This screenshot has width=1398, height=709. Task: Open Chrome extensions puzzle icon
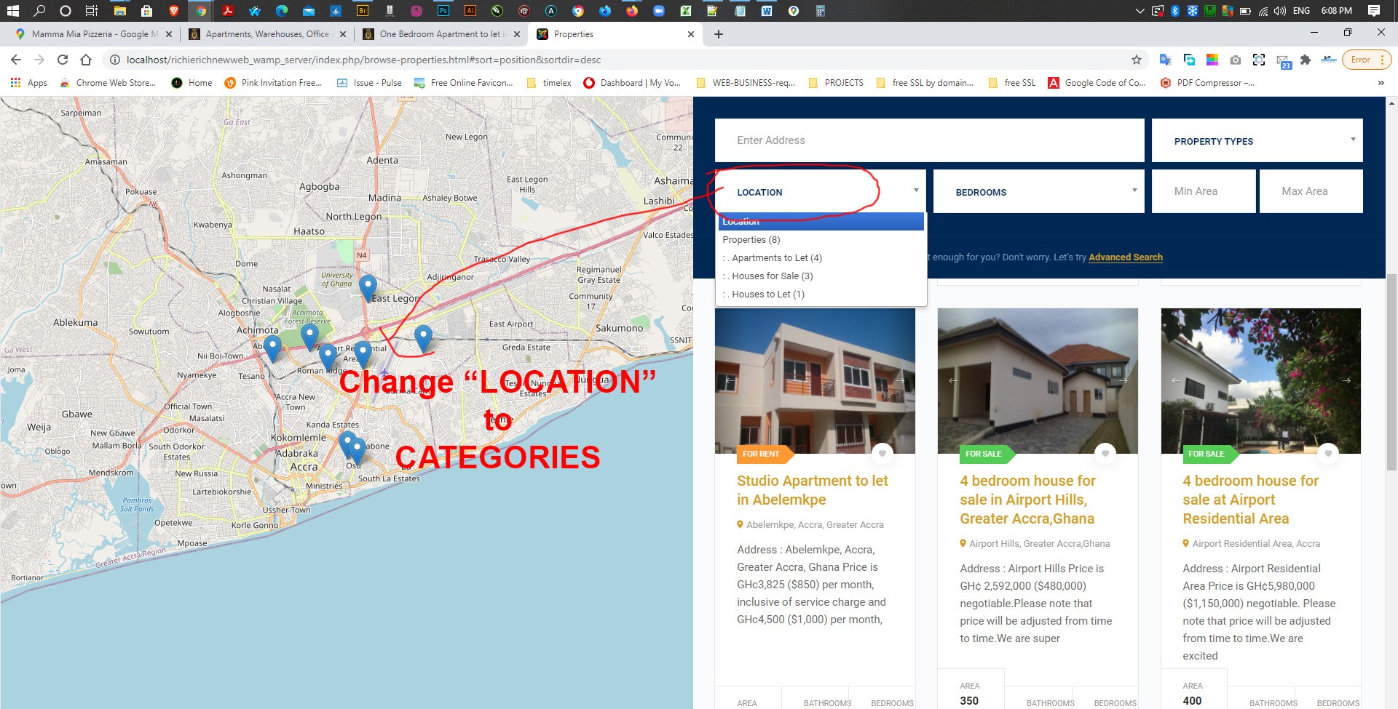[1306, 60]
